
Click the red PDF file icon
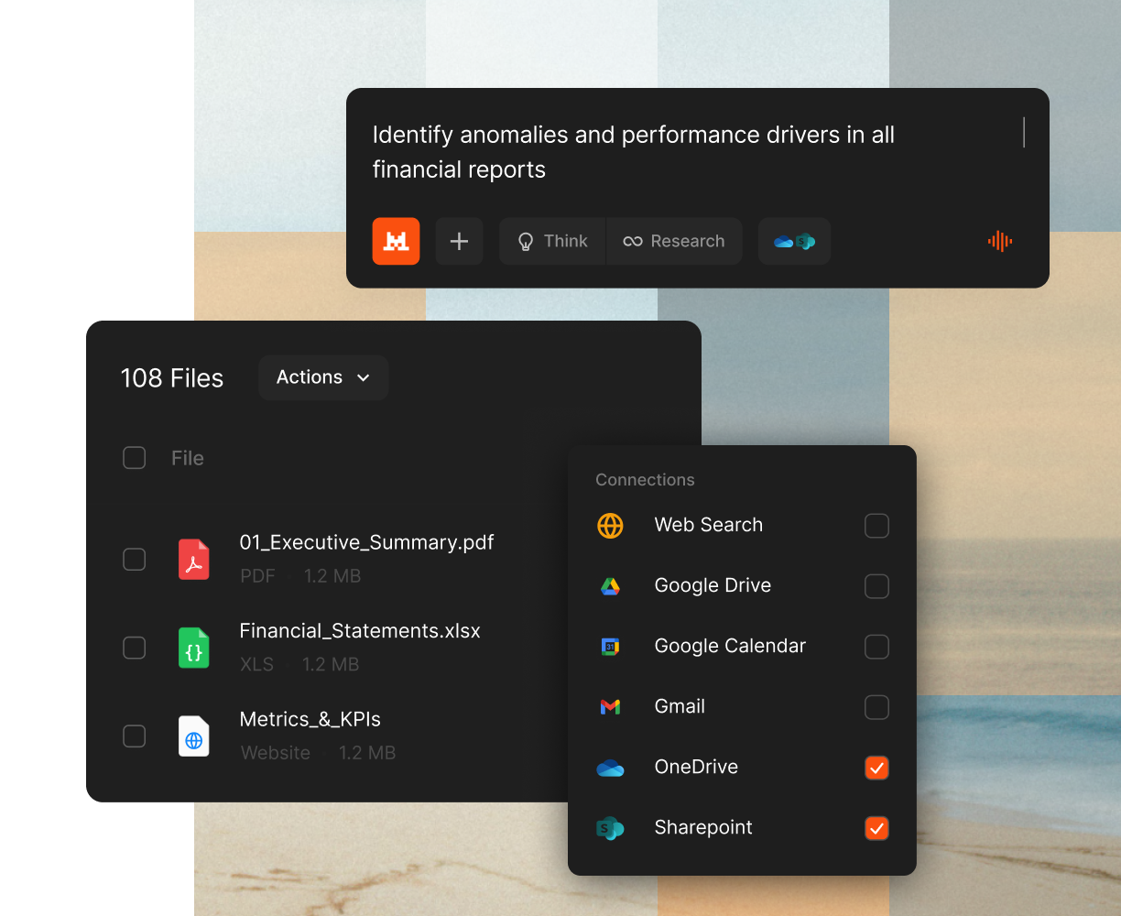[x=193, y=559]
